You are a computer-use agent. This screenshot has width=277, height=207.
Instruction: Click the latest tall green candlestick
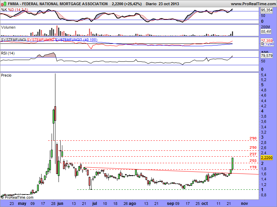pos(233,163)
